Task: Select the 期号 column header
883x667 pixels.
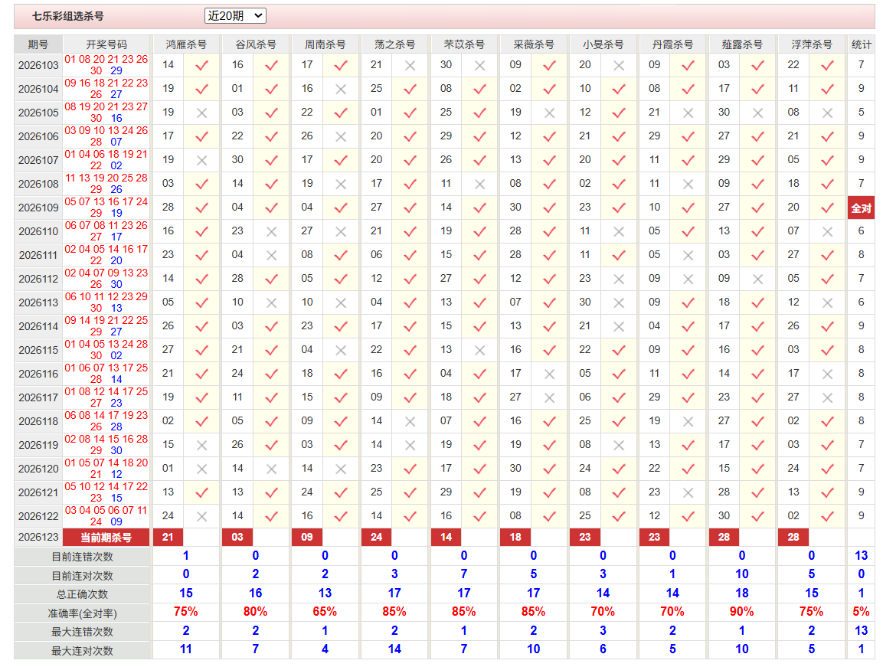Action: pyautogui.click(x=38, y=44)
